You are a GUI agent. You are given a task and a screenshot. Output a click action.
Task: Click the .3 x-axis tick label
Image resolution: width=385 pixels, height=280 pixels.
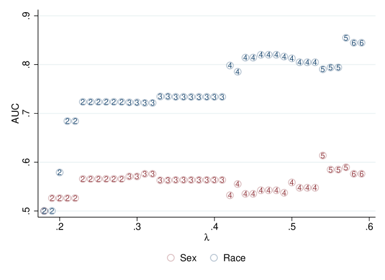tap(137, 227)
